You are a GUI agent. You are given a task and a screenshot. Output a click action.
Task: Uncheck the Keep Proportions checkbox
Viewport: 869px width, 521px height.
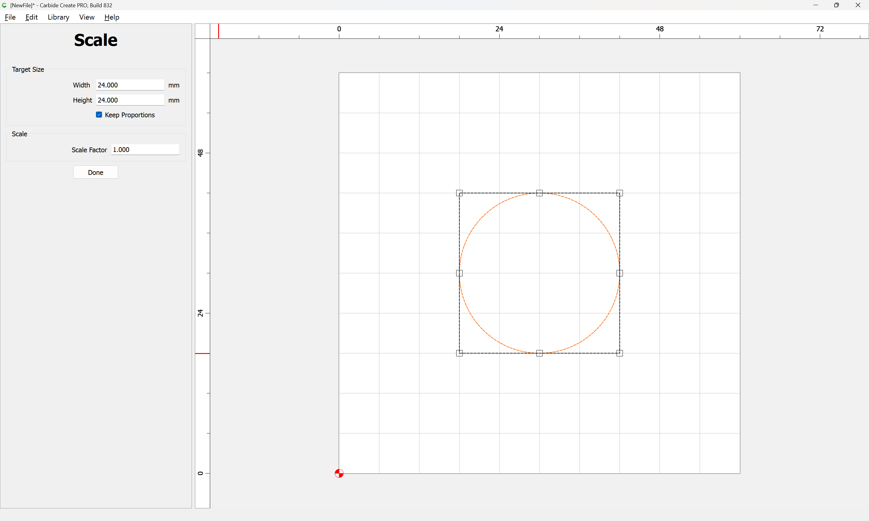click(99, 115)
